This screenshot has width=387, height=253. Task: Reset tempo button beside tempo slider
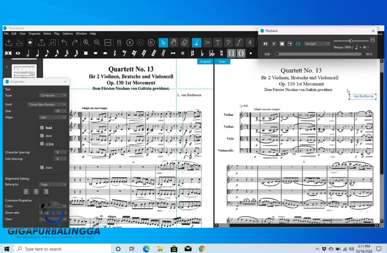(372, 40)
